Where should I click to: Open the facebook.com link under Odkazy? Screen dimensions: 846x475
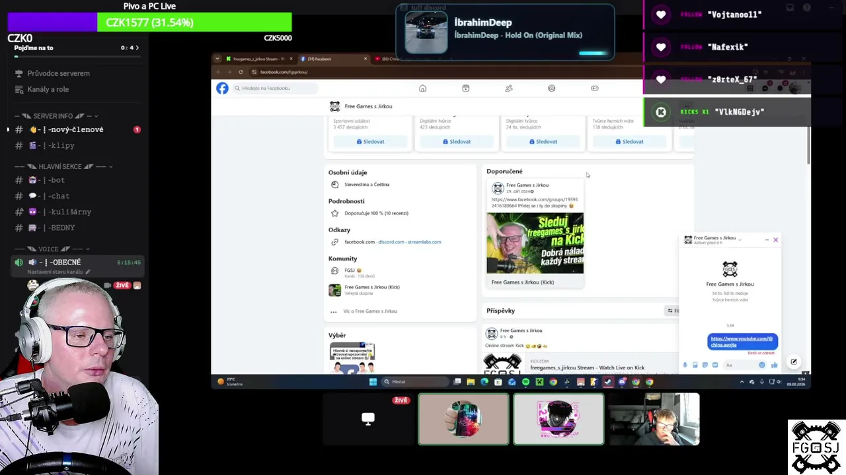tap(360, 242)
